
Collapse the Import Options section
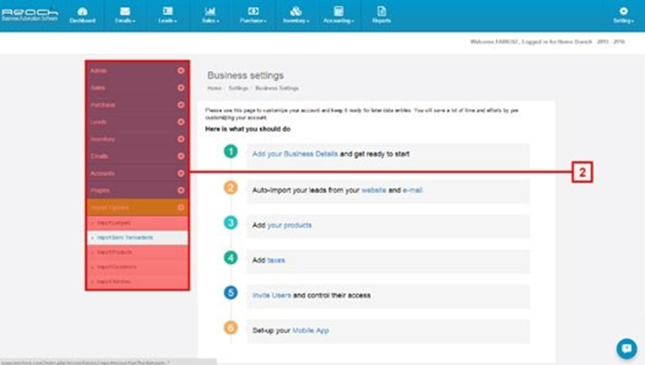coord(180,207)
